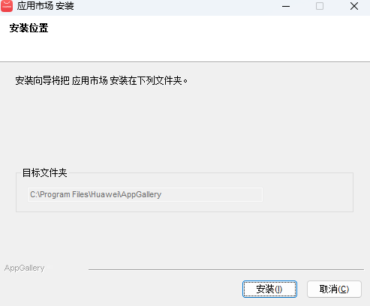The image size is (370, 306).
Task: Click the 目标文件夹 group label
Action: tap(44, 172)
